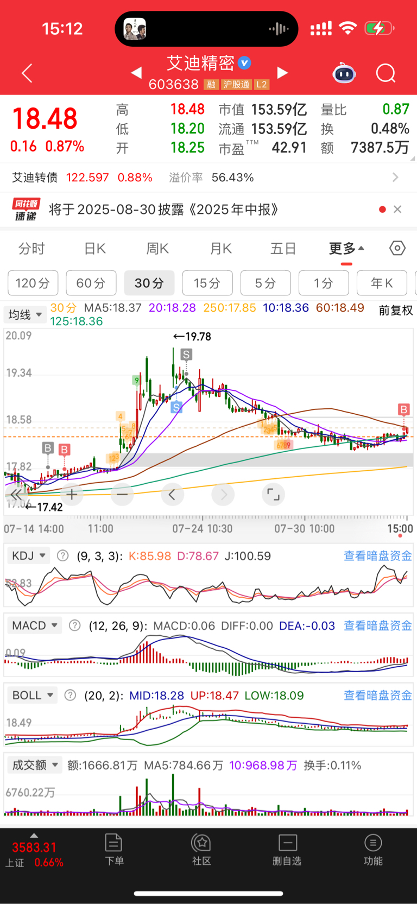Expand 艾迪转债 convertible bond row chevron

point(395,177)
